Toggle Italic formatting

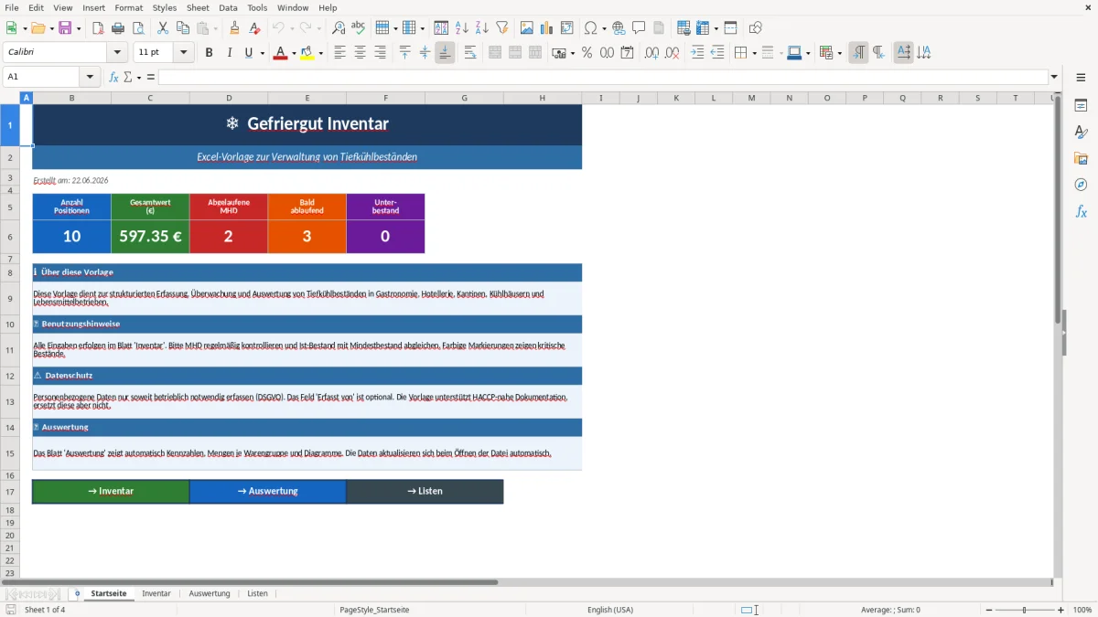[230, 53]
